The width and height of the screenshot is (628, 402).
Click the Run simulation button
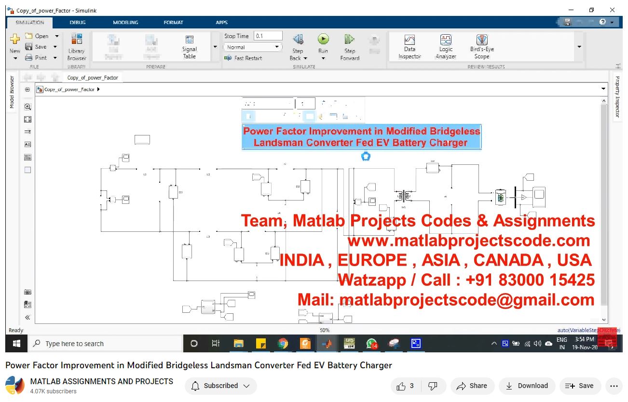coord(323,40)
